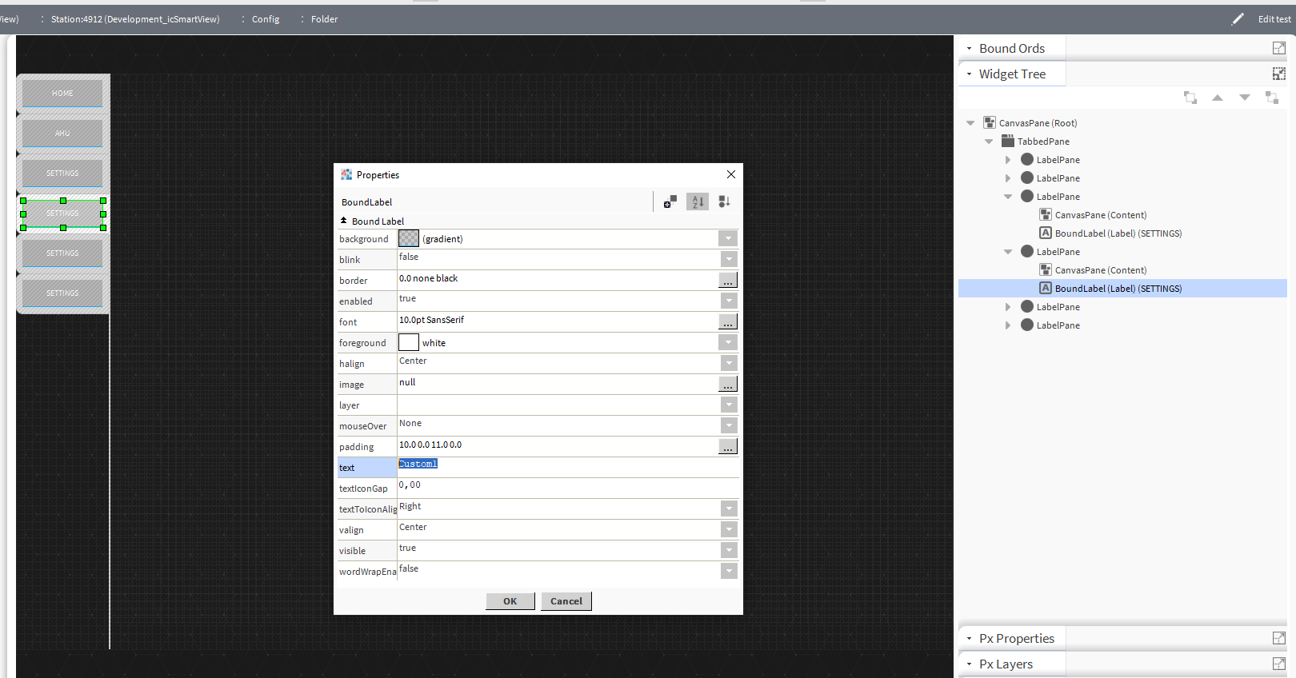Image resolution: width=1296 pixels, height=678 pixels.
Task: Move widget up with the up arrow
Action: (1218, 98)
